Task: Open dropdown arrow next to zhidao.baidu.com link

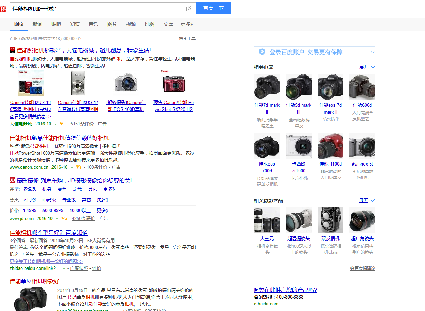Action: click(x=64, y=268)
